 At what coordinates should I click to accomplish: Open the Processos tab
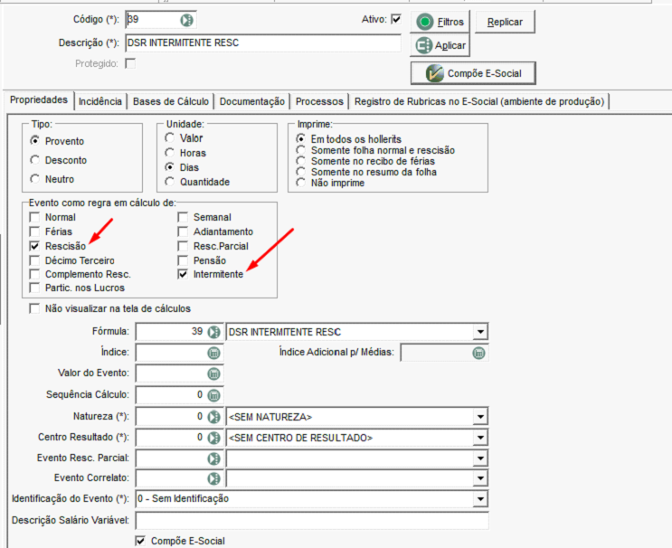pos(319,101)
